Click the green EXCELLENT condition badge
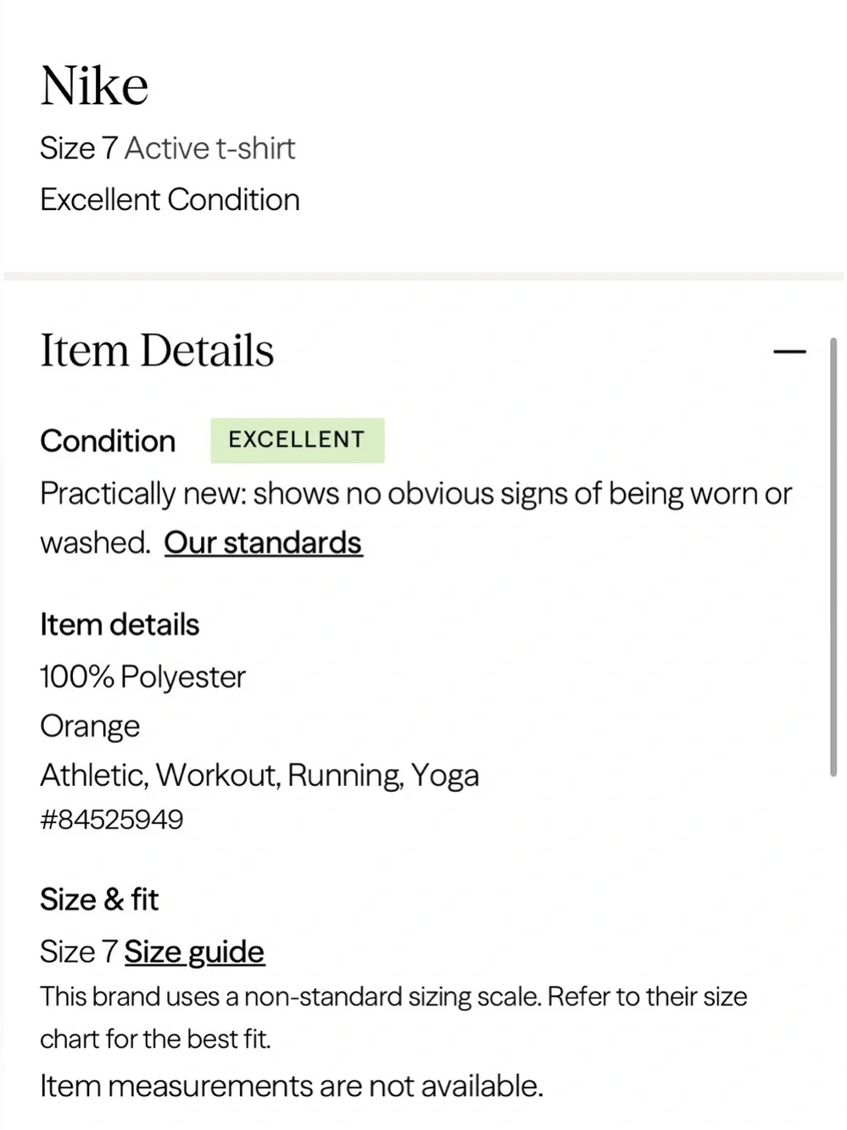 [x=298, y=440]
